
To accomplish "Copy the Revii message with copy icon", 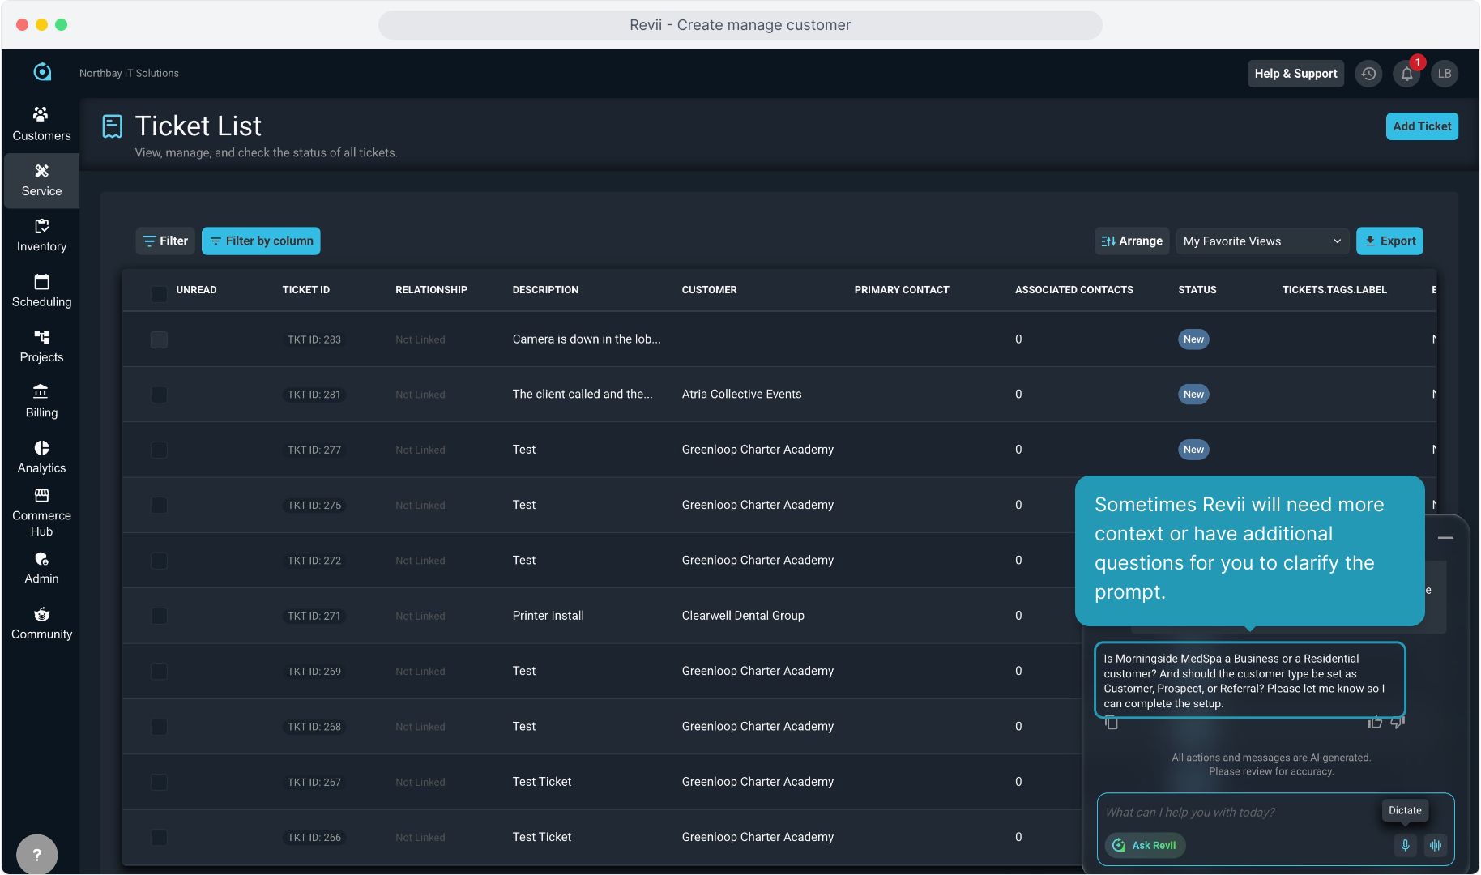I will pos(1112,723).
